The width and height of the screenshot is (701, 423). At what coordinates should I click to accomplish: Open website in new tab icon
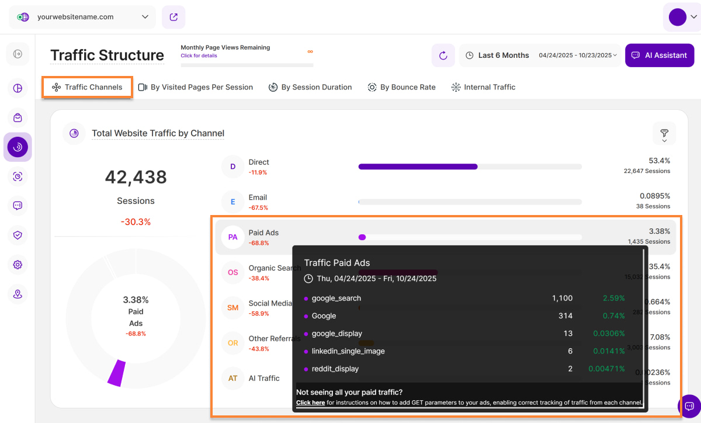click(x=173, y=17)
